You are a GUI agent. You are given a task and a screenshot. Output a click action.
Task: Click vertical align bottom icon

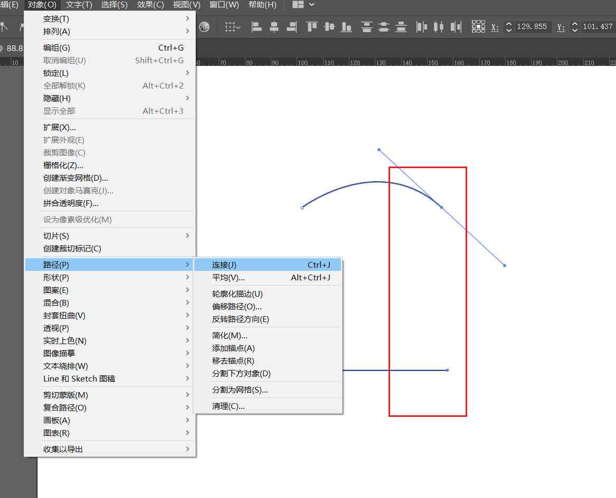[x=346, y=27]
